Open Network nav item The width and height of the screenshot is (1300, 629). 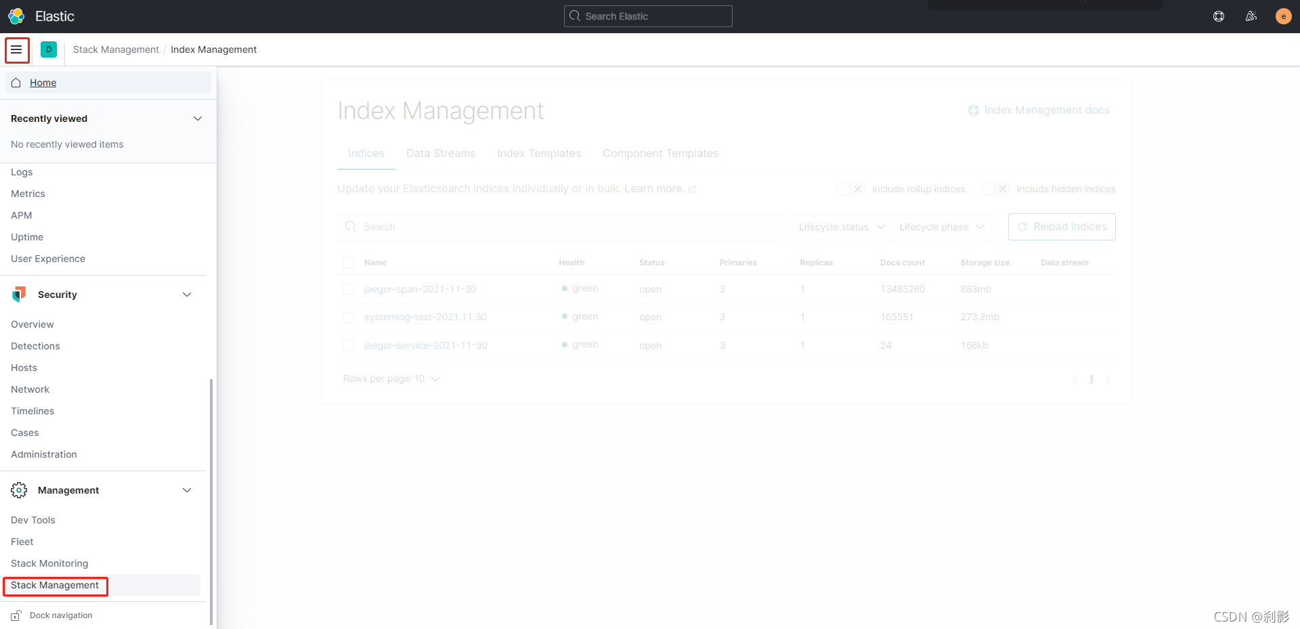click(30, 389)
